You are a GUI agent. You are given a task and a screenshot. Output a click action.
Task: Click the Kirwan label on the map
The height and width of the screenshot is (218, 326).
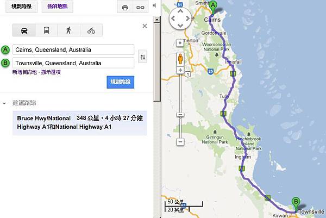pyautogui.click(x=280, y=215)
